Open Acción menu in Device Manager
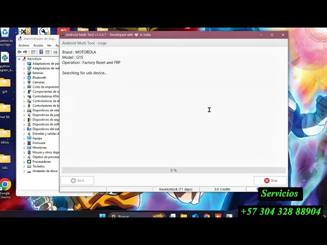The width and height of the screenshot is (327, 245). pos(38,45)
